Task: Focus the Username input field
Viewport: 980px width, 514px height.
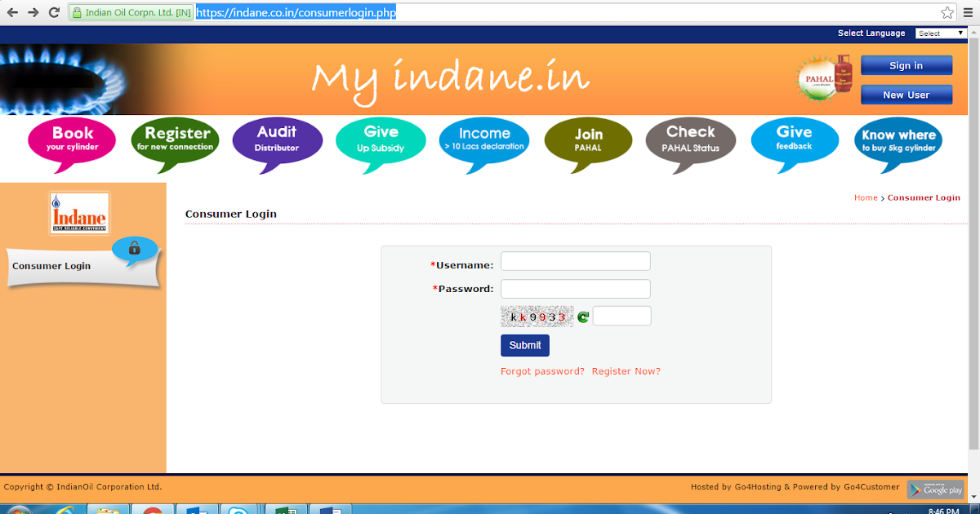Action: point(576,261)
